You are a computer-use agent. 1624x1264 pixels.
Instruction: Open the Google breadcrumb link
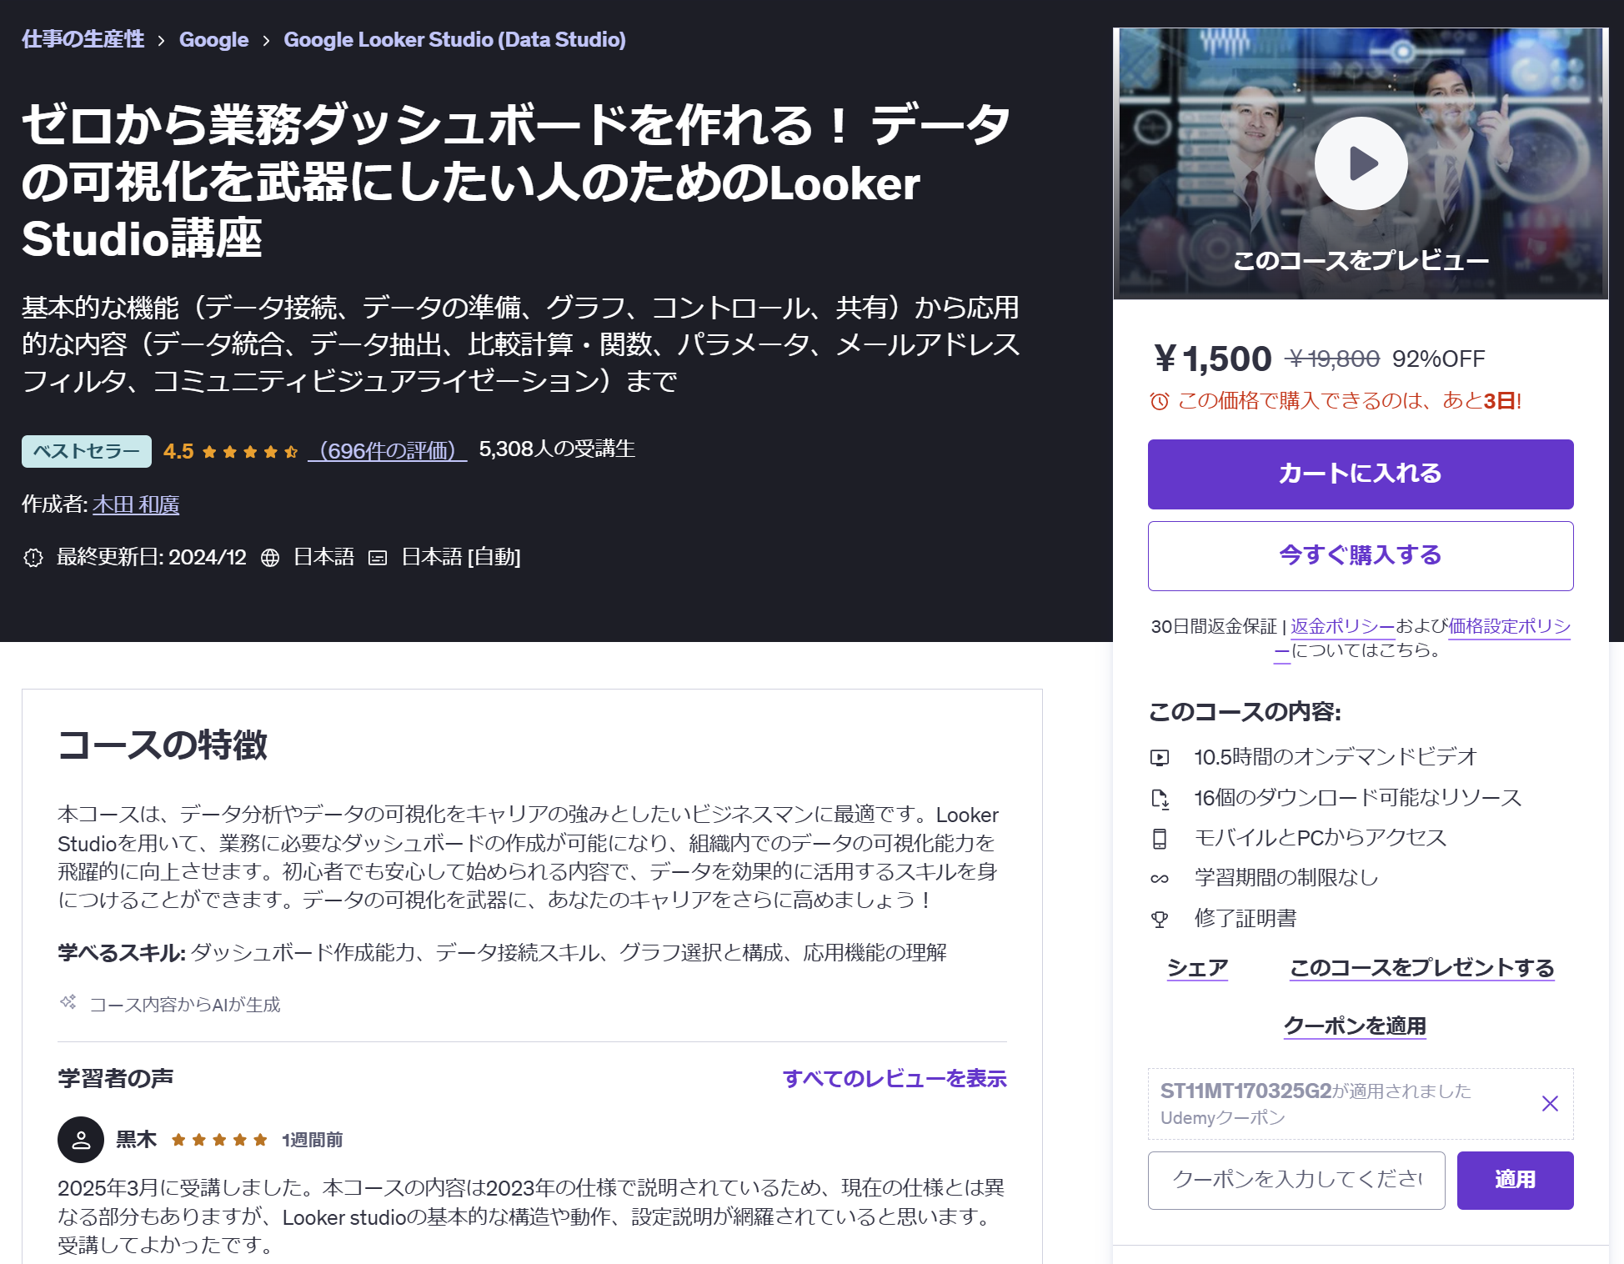coord(213,39)
